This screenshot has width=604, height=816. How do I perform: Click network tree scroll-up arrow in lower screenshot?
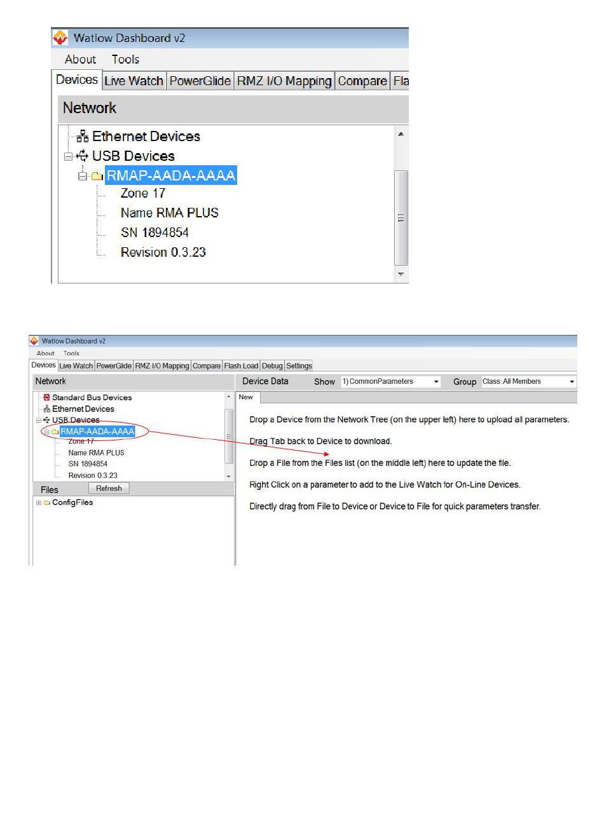click(229, 397)
